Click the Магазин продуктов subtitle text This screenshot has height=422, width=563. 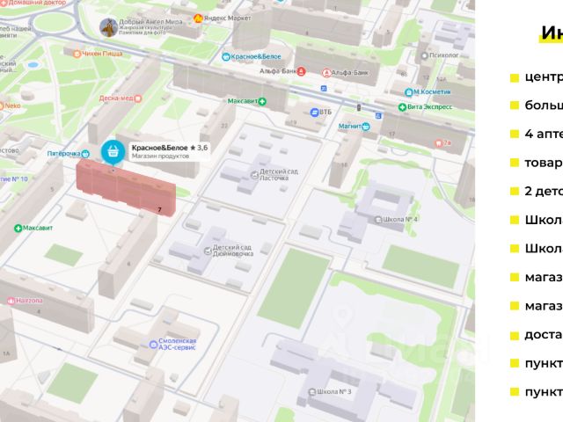click(x=160, y=156)
